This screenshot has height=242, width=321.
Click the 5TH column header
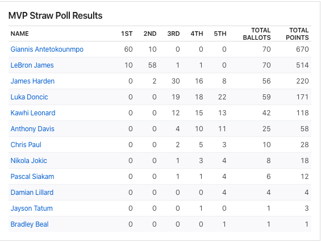(x=220, y=34)
